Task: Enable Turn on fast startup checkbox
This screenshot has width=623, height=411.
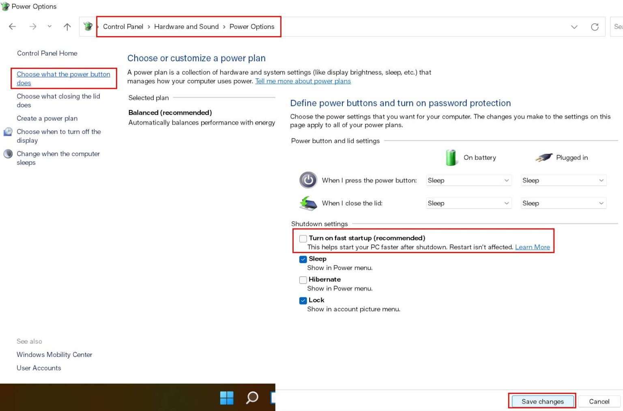Action: [303, 239]
